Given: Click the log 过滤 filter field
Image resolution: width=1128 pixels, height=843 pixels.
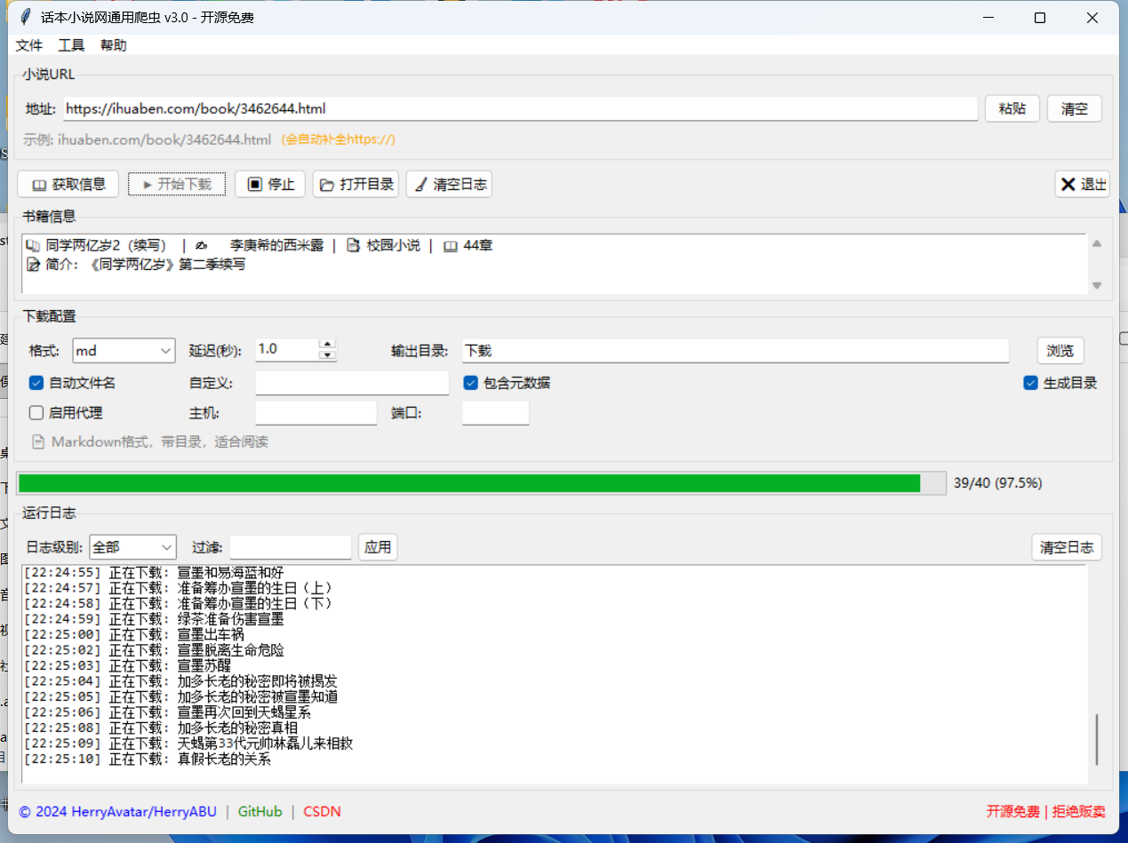Looking at the screenshot, I should pos(291,547).
